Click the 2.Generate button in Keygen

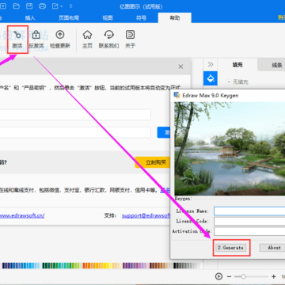(231, 248)
